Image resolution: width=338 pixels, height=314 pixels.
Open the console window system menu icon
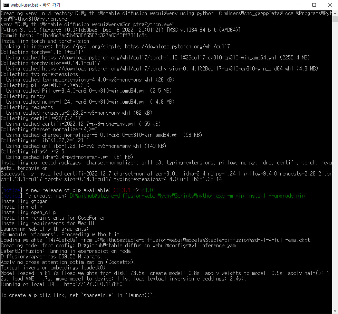pyautogui.click(x=6, y=5)
